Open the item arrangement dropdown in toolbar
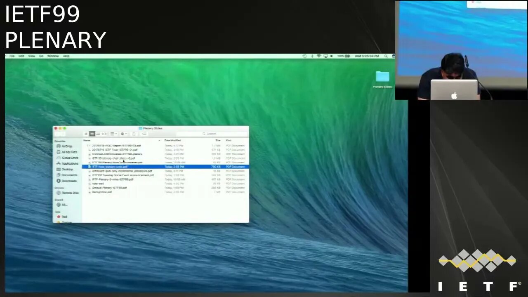Image resolution: width=528 pixels, height=297 pixels. pyautogui.click(x=113, y=134)
